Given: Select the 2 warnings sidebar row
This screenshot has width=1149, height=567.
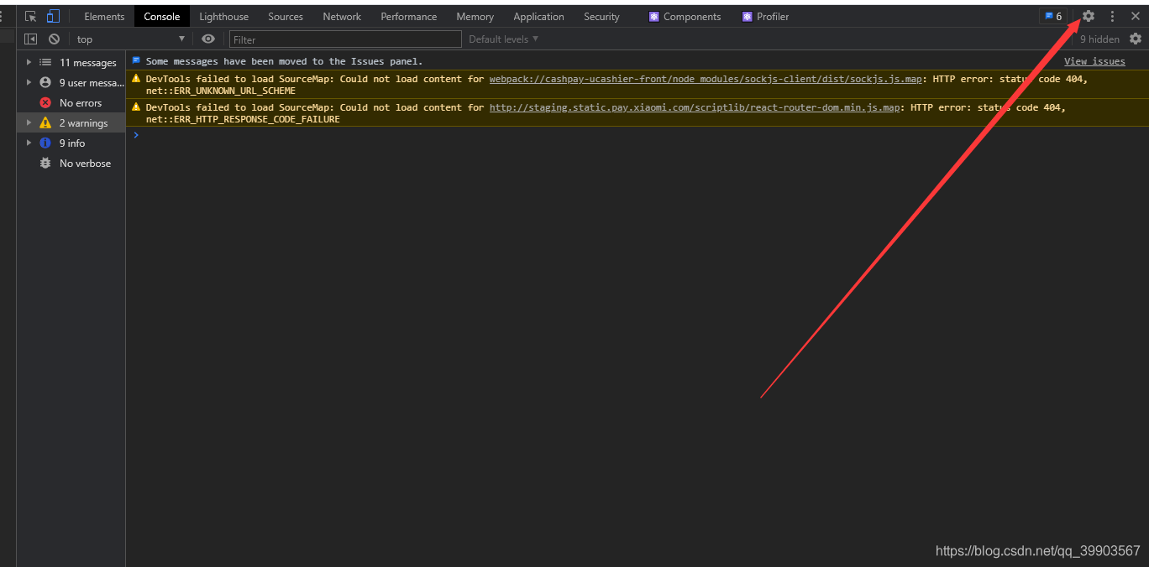Looking at the screenshot, I should 71,122.
